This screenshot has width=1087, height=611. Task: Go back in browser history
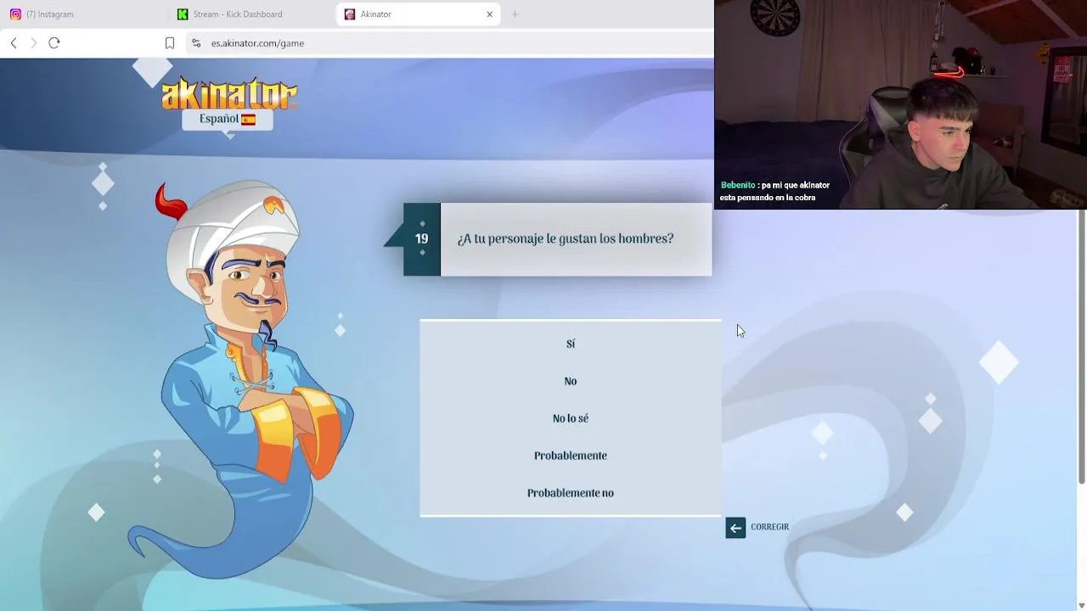click(x=14, y=43)
